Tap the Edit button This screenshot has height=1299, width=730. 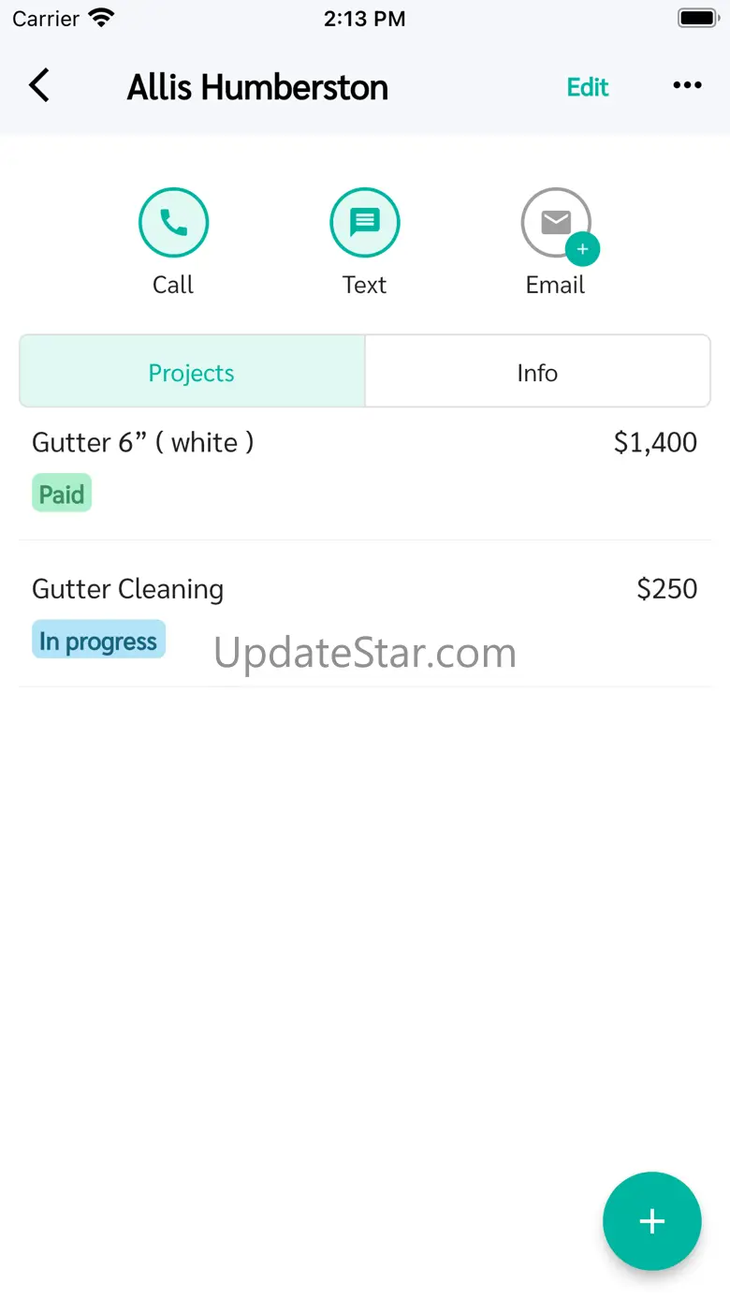[588, 87]
